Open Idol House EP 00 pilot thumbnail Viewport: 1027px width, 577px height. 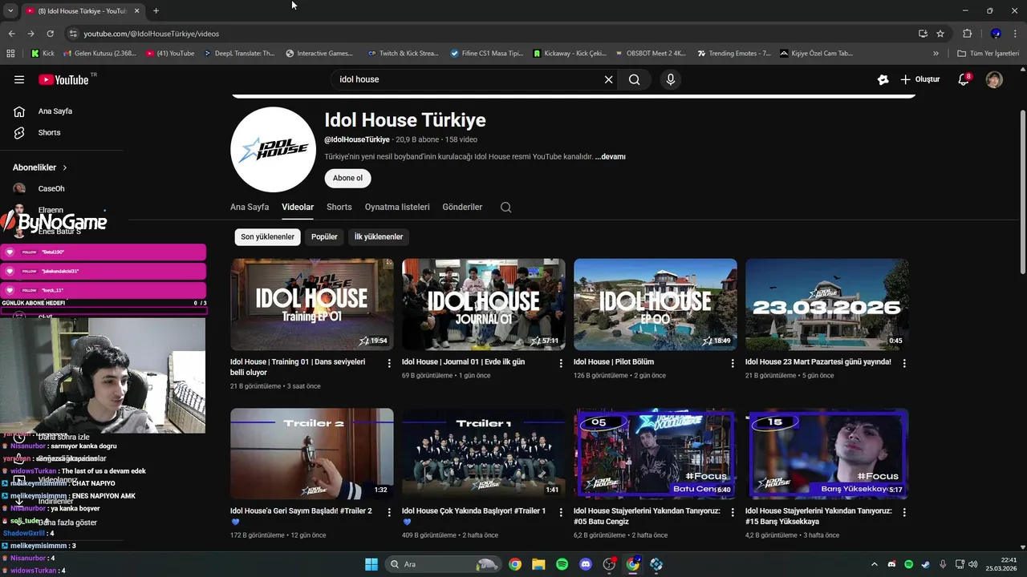pos(656,304)
